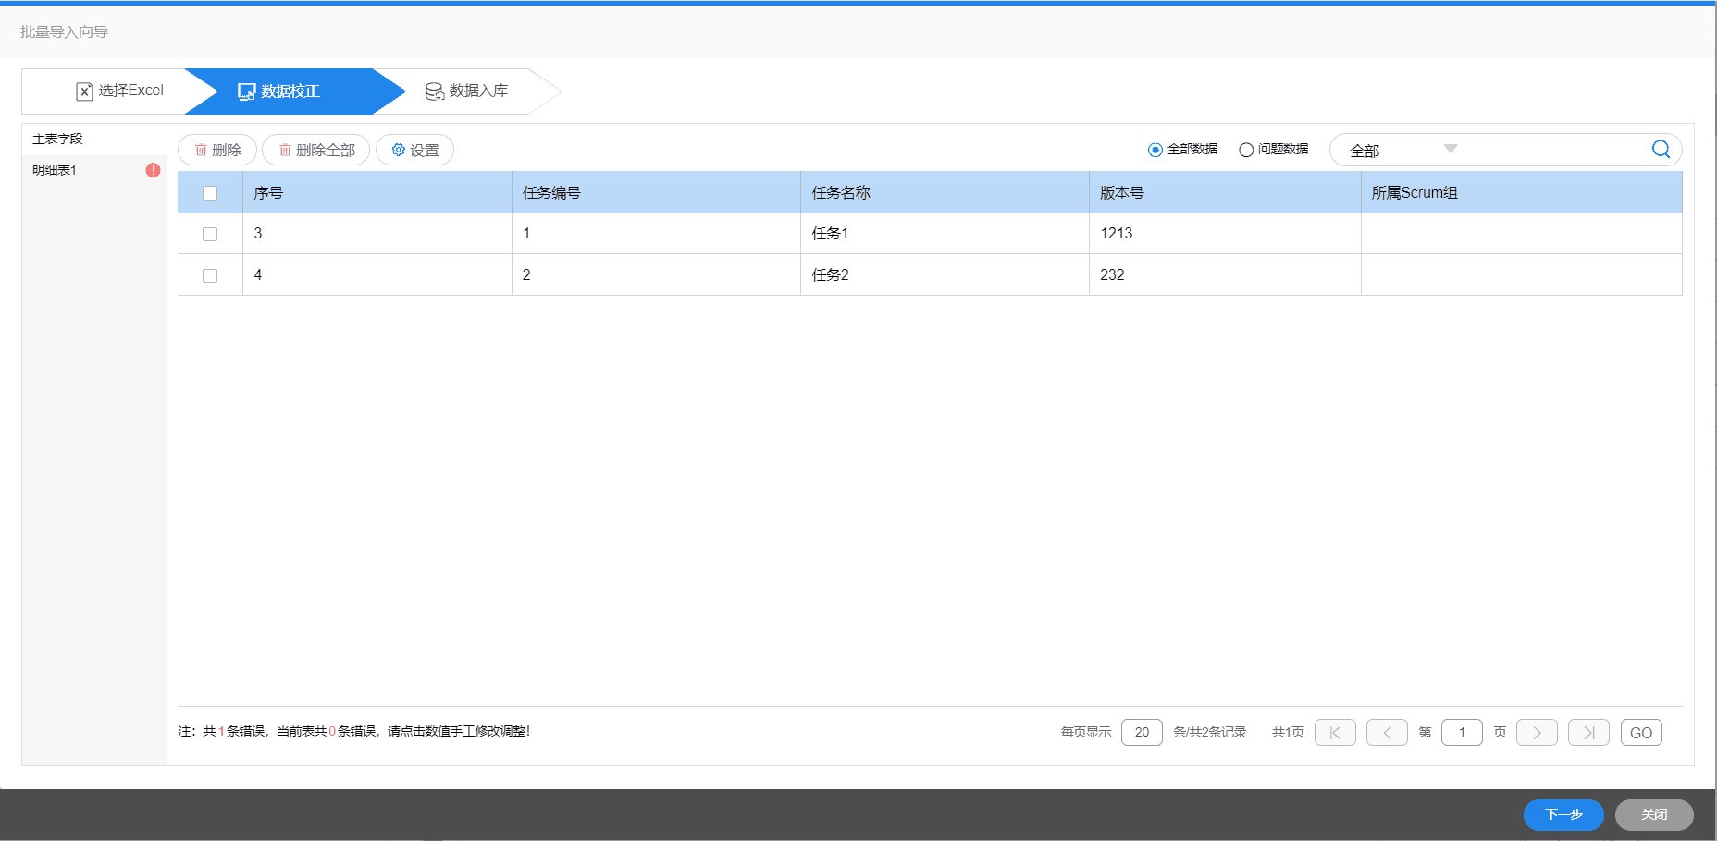Click the 任务编号 column header
The image size is (1717, 841).
(x=656, y=192)
